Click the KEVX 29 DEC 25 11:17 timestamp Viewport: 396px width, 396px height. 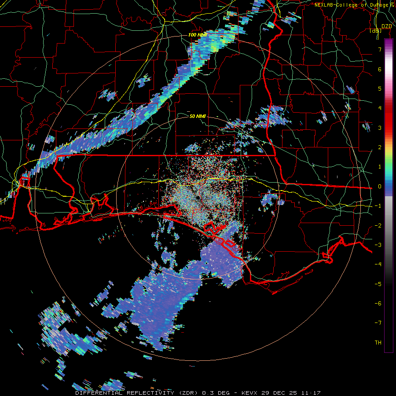pos(281,393)
